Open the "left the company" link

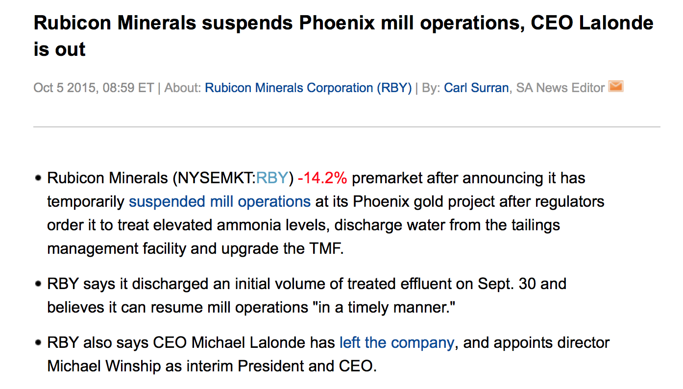click(396, 342)
